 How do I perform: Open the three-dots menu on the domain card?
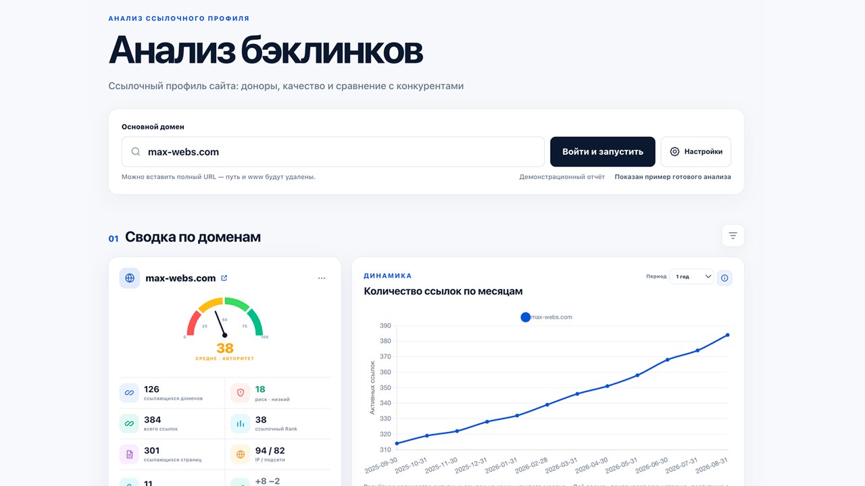322,278
